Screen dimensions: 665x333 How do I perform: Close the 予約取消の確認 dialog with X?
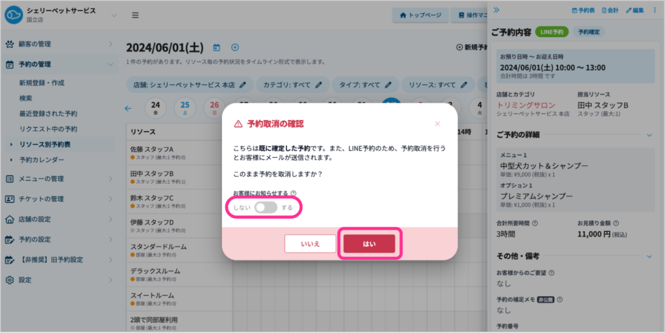(x=437, y=123)
